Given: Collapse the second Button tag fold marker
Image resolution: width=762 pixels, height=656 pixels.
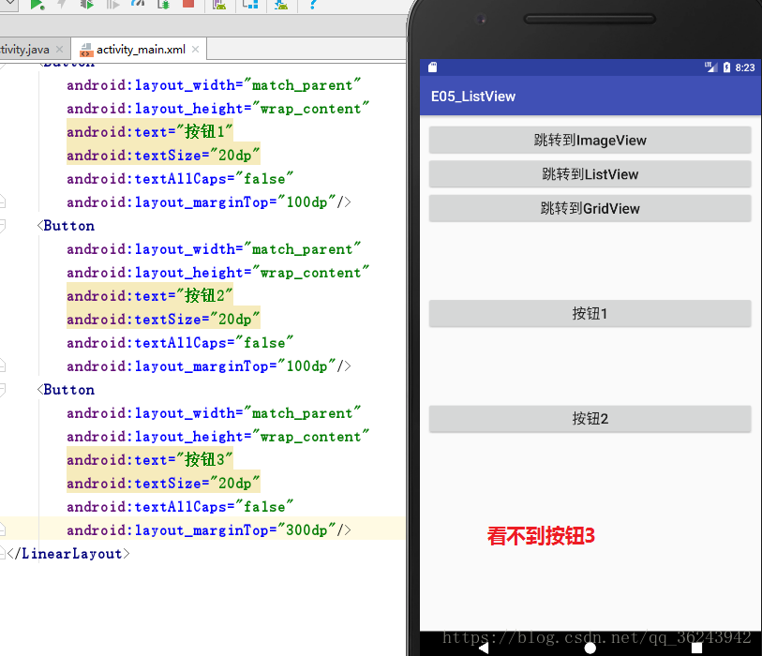Looking at the screenshot, I should 2,226.
